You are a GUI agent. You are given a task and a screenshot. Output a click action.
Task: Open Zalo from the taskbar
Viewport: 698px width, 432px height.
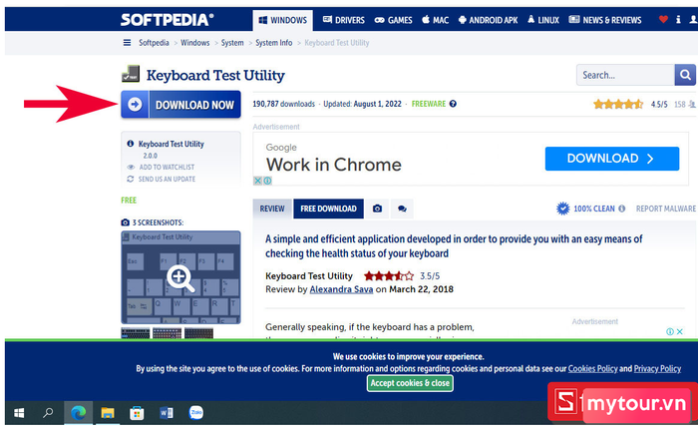195,413
